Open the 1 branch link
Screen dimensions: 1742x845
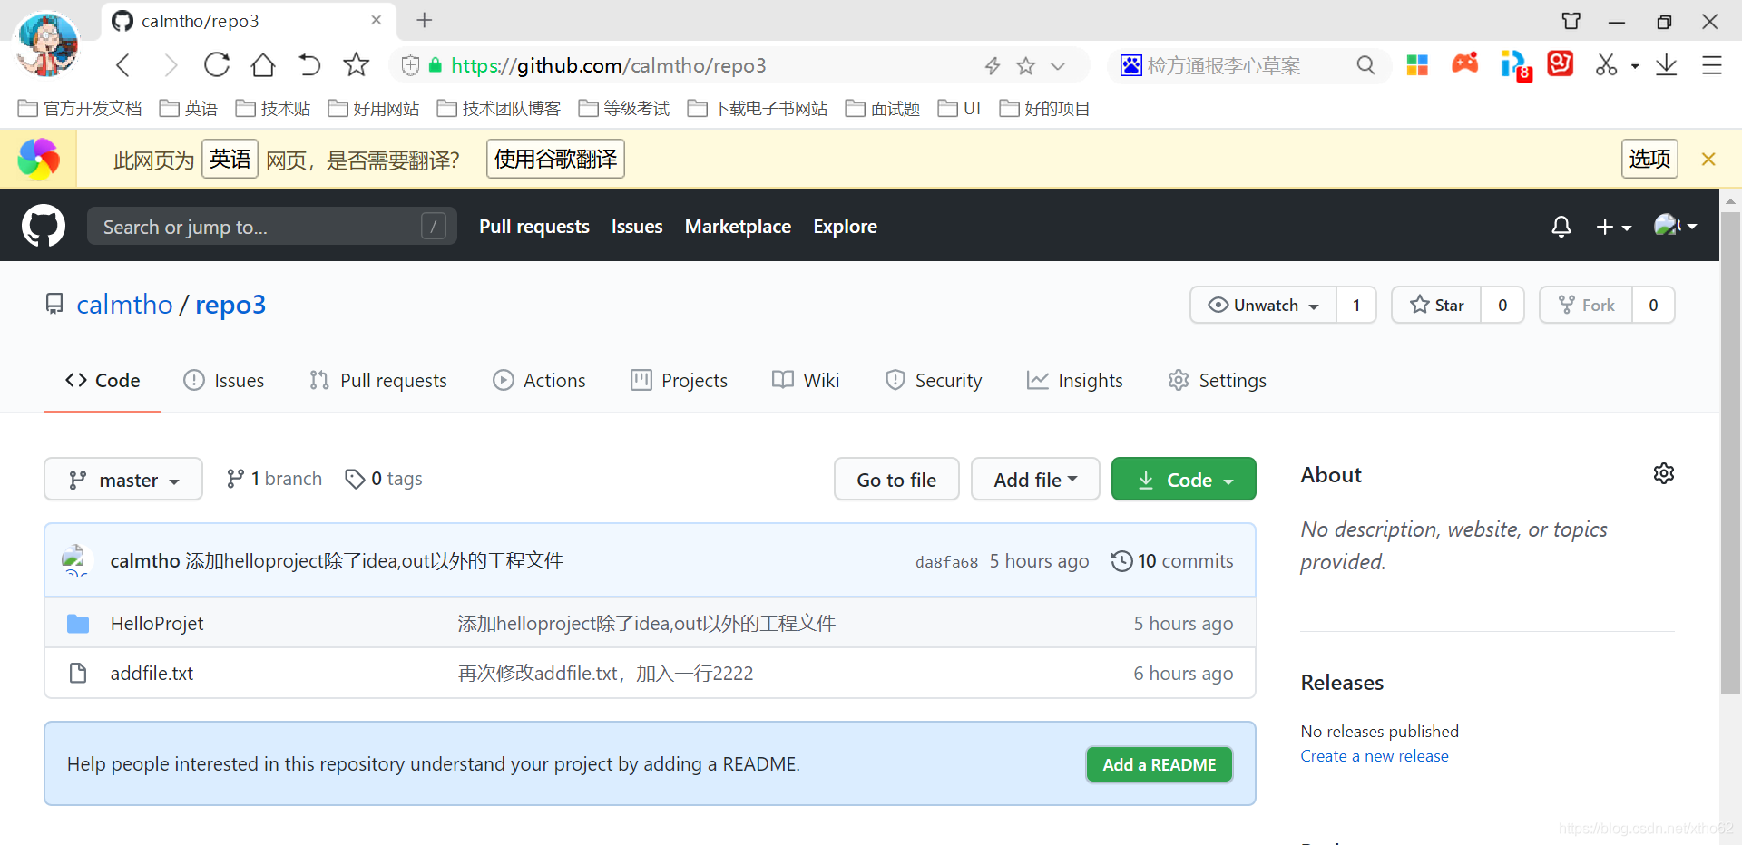pyautogui.click(x=274, y=479)
